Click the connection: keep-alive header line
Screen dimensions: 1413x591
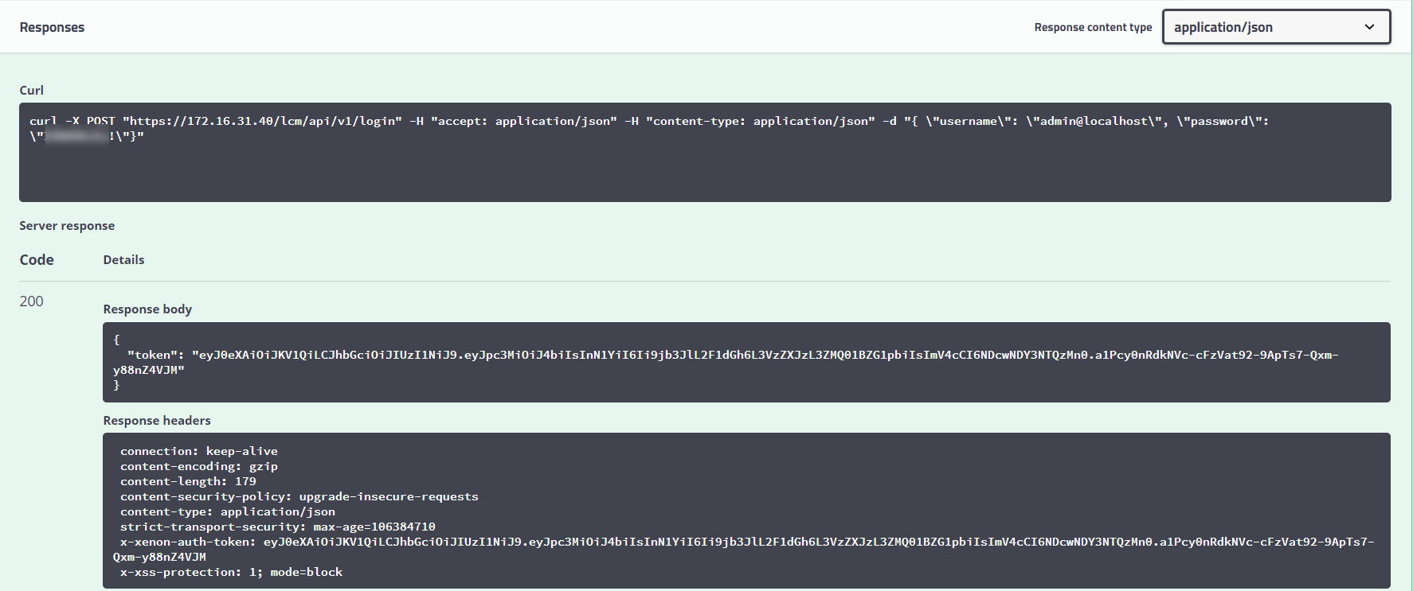tap(198, 451)
